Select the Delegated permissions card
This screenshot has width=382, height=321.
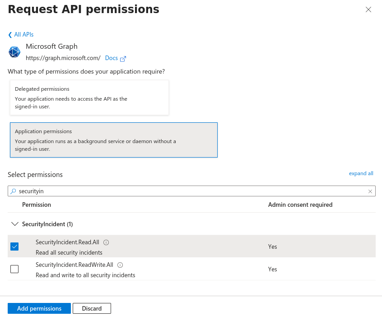point(89,98)
